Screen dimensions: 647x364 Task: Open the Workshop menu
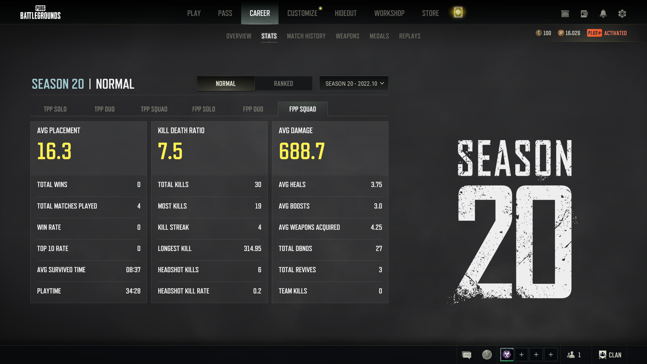[389, 13]
